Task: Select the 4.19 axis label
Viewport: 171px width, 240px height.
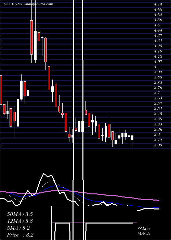Action: click(x=158, y=51)
